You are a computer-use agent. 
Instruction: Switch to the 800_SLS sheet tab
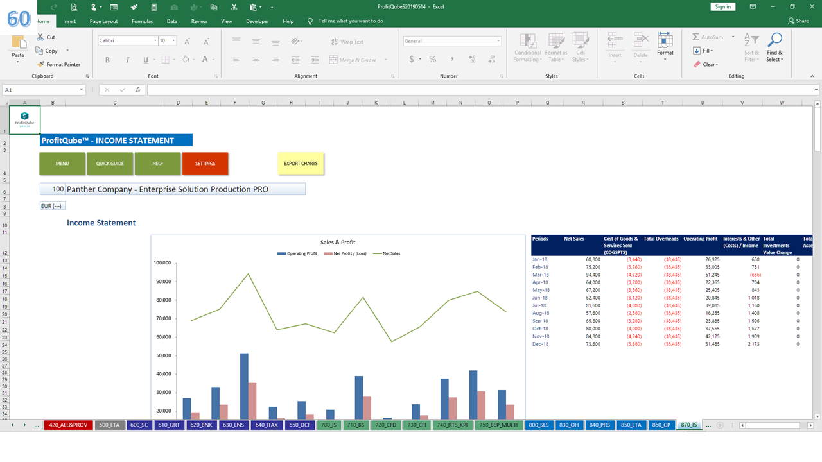538,425
